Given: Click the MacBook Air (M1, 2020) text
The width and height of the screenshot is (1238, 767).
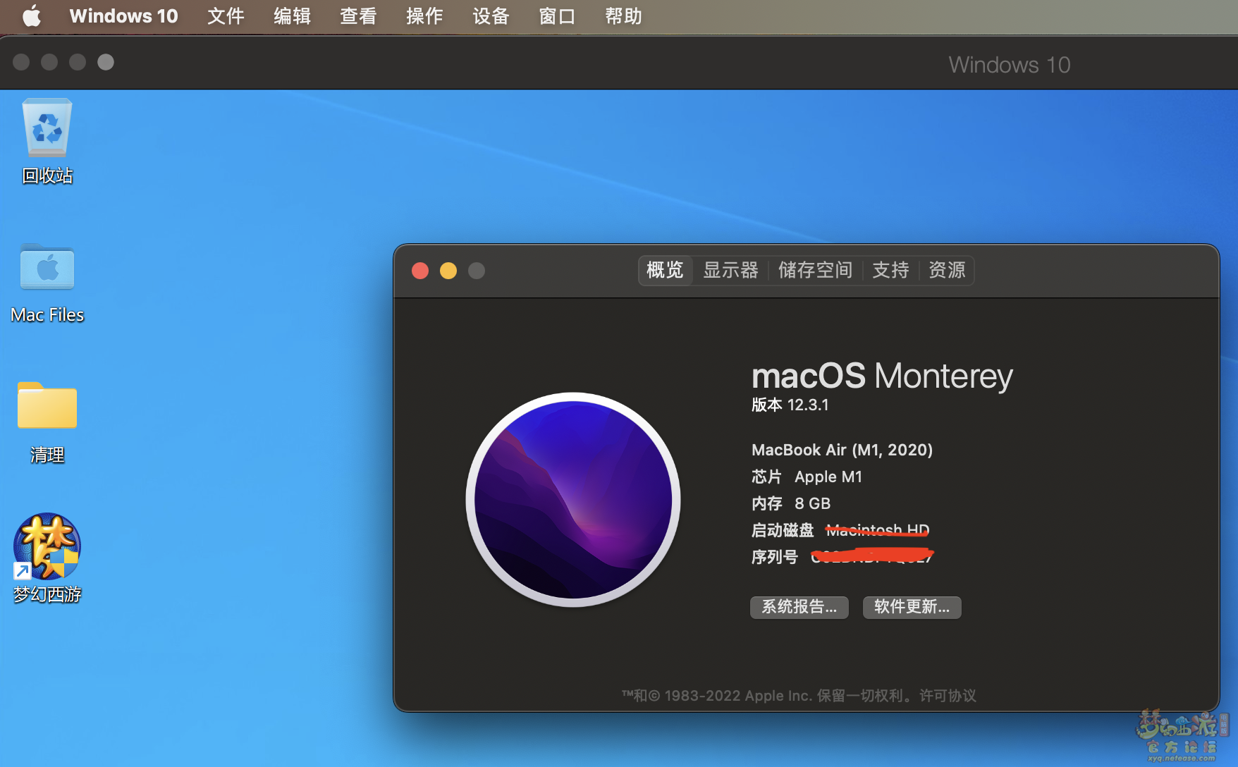Looking at the screenshot, I should click(842, 450).
